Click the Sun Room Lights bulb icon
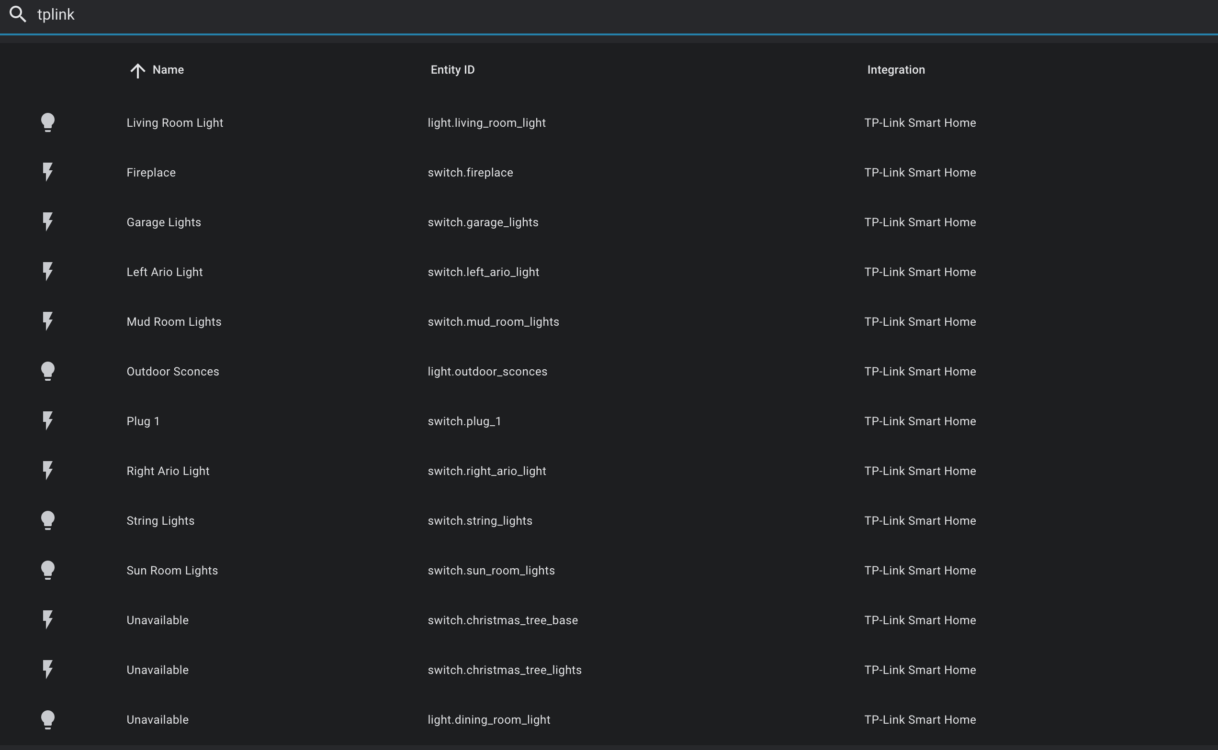 [48, 570]
